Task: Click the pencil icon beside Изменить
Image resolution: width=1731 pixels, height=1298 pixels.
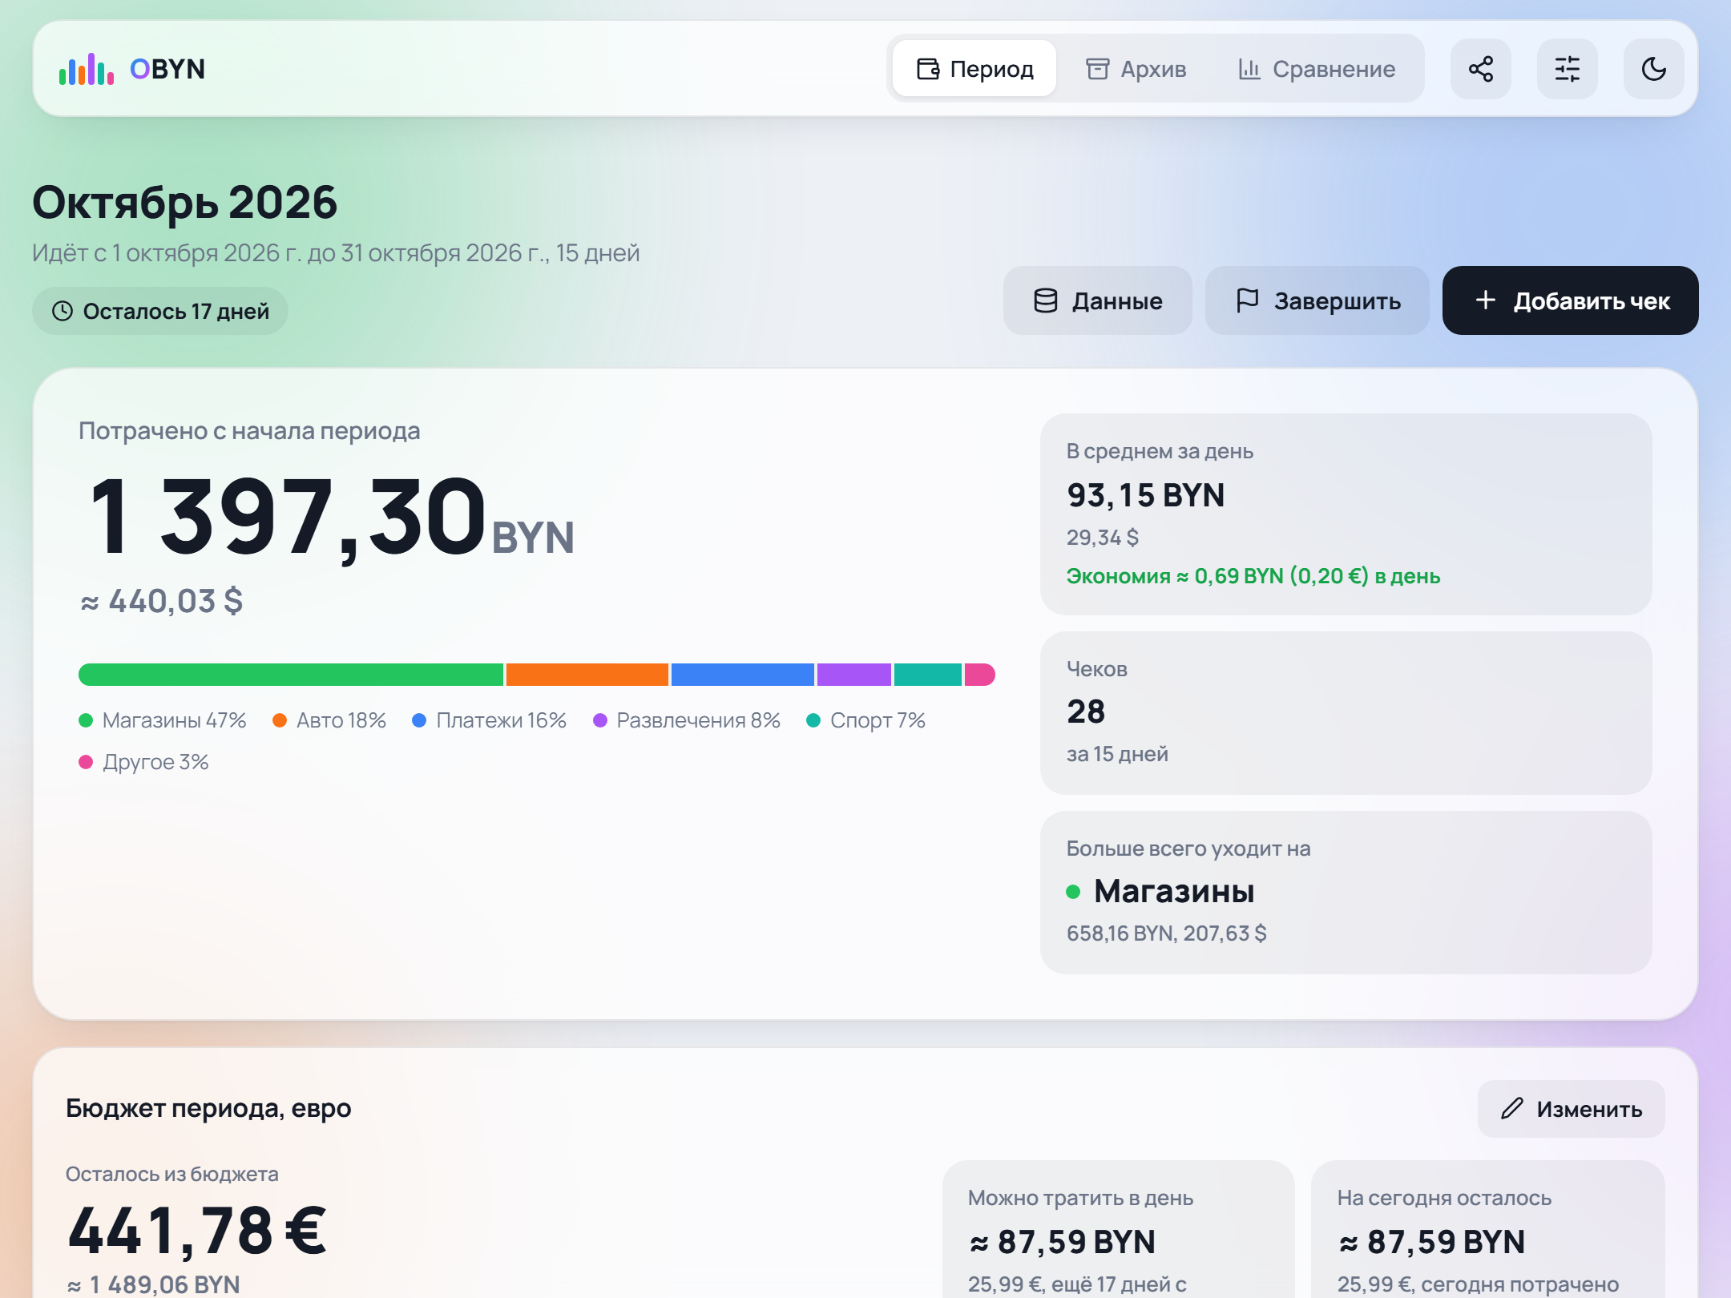Action: point(1512,1109)
